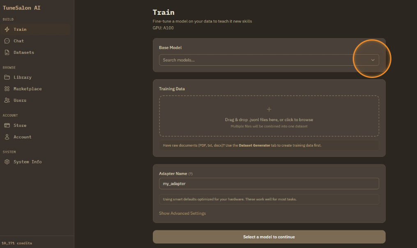Click the Datasets document icon
This screenshot has height=248, width=417.
[x=7, y=53]
